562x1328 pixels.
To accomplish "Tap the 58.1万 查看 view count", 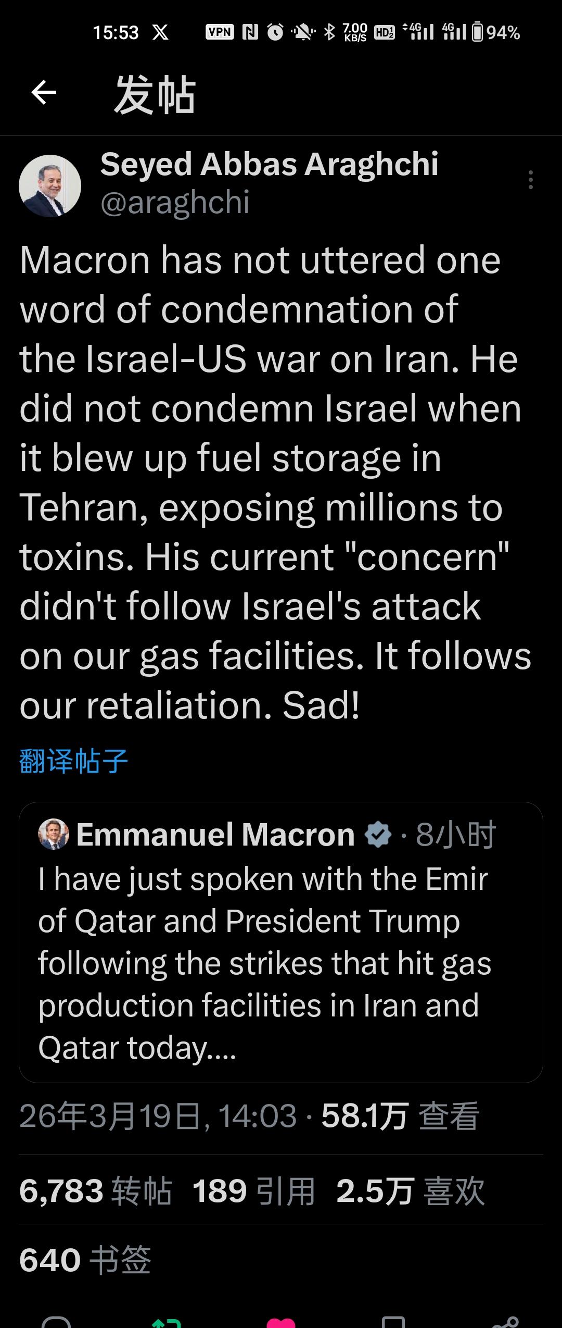I will (x=400, y=1116).
